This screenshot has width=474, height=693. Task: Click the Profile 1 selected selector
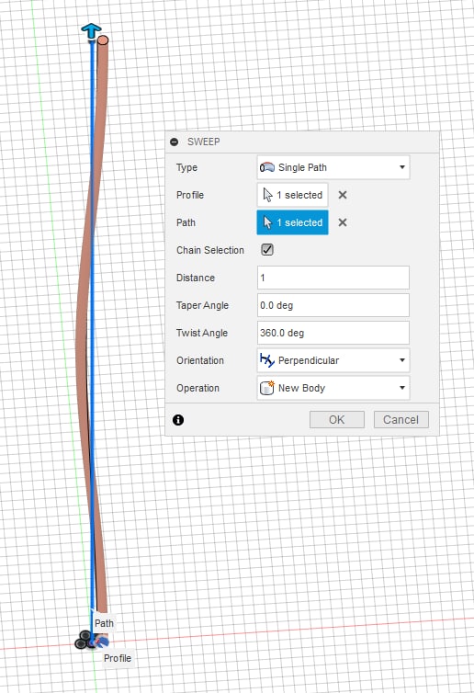pyautogui.click(x=292, y=195)
